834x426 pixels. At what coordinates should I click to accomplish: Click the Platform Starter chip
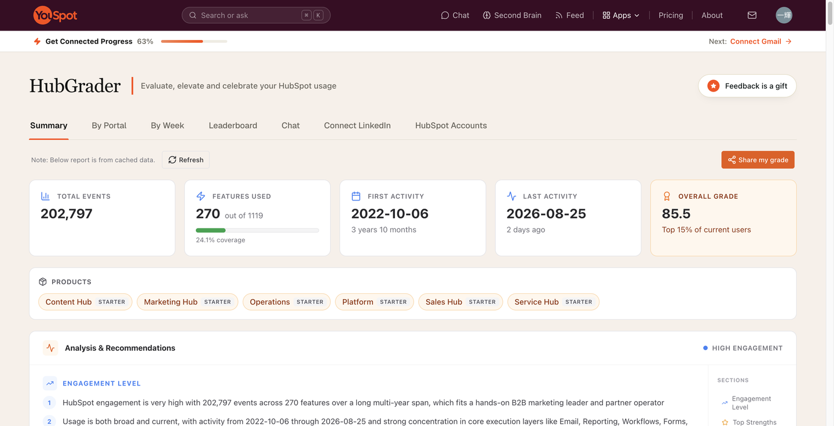[375, 302]
